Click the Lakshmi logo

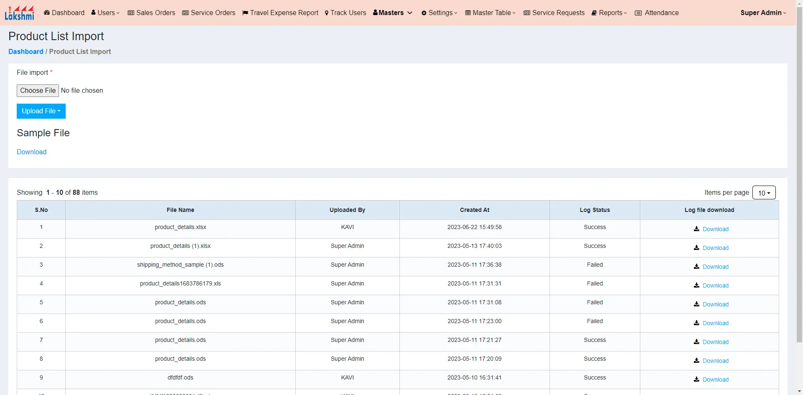click(x=19, y=13)
